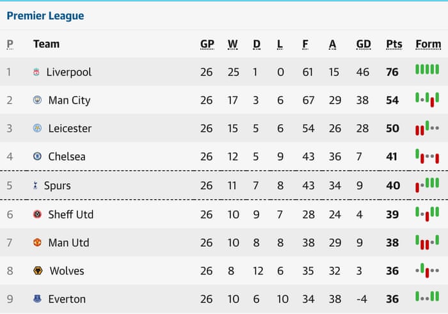Image resolution: width=448 pixels, height=314 pixels.
Task: Click the Everton club crest icon
Action: [37, 299]
